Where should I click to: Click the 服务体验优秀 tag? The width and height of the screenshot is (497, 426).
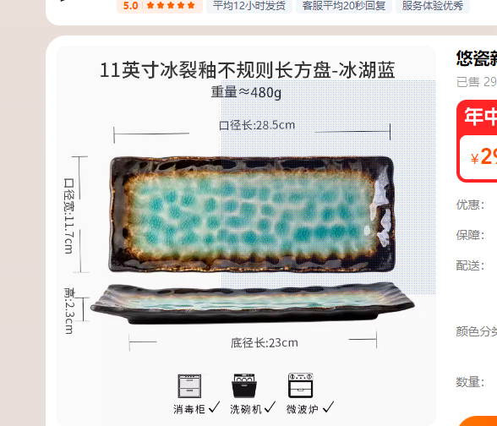[x=433, y=5]
